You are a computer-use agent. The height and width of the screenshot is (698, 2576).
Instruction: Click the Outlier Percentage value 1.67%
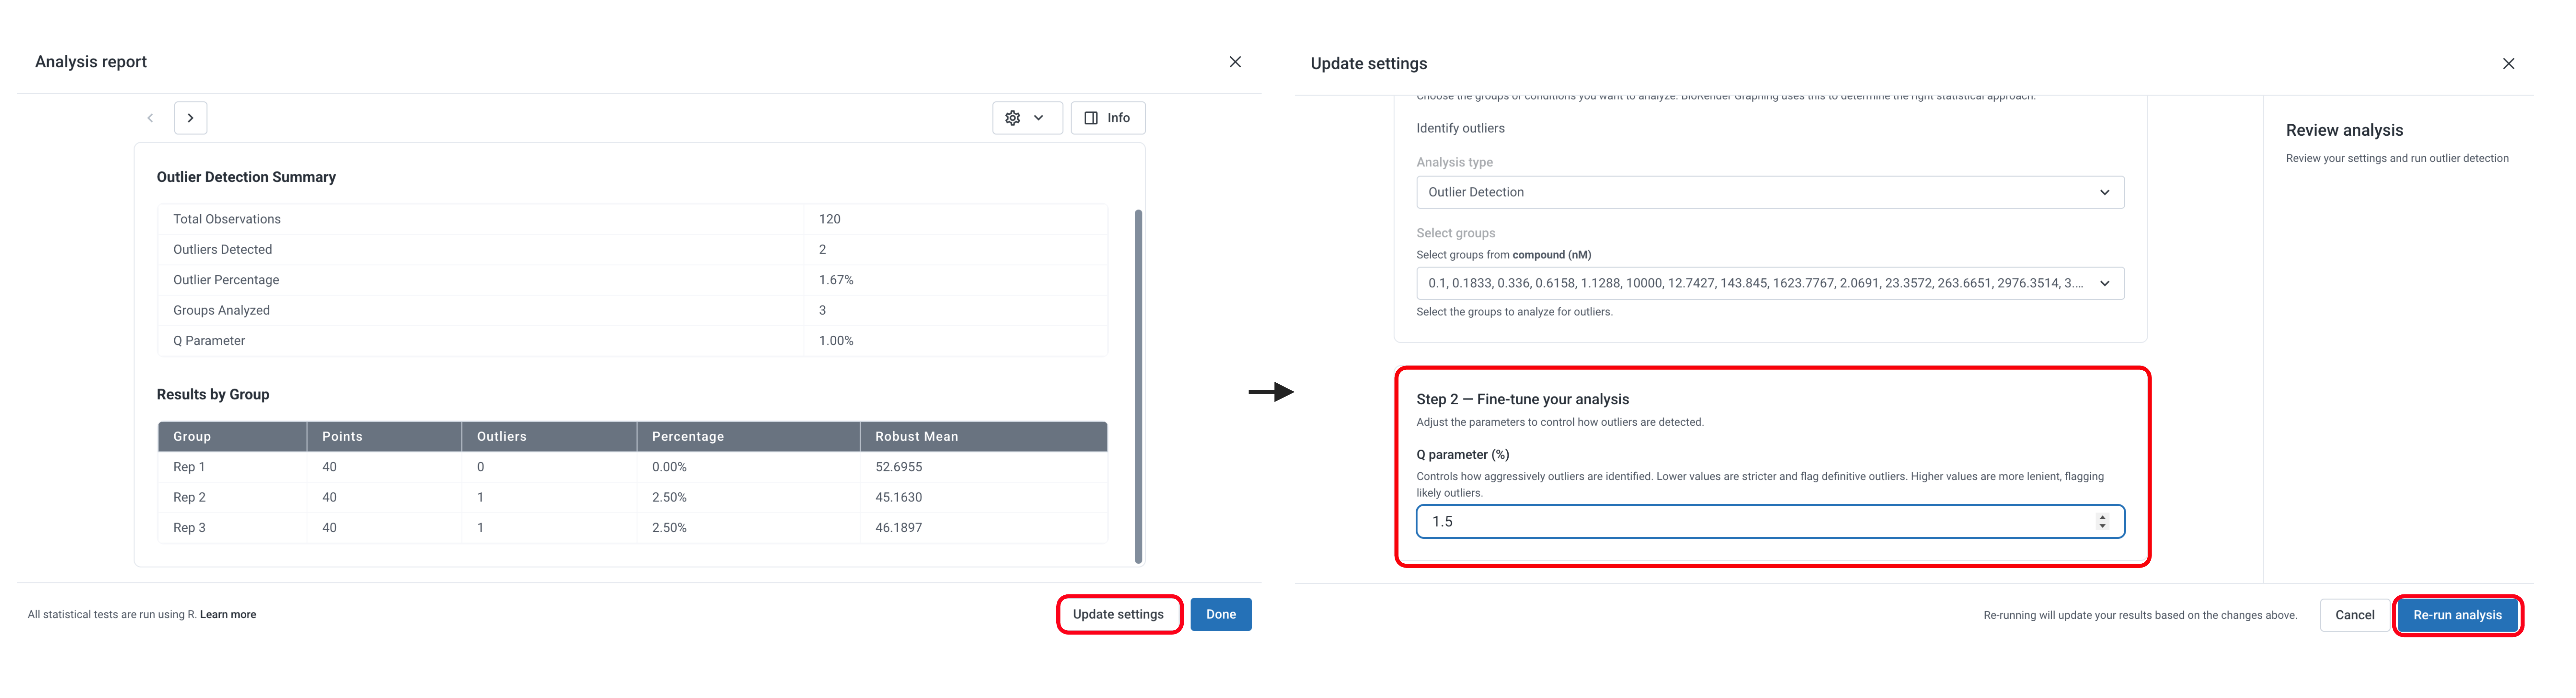pos(836,281)
